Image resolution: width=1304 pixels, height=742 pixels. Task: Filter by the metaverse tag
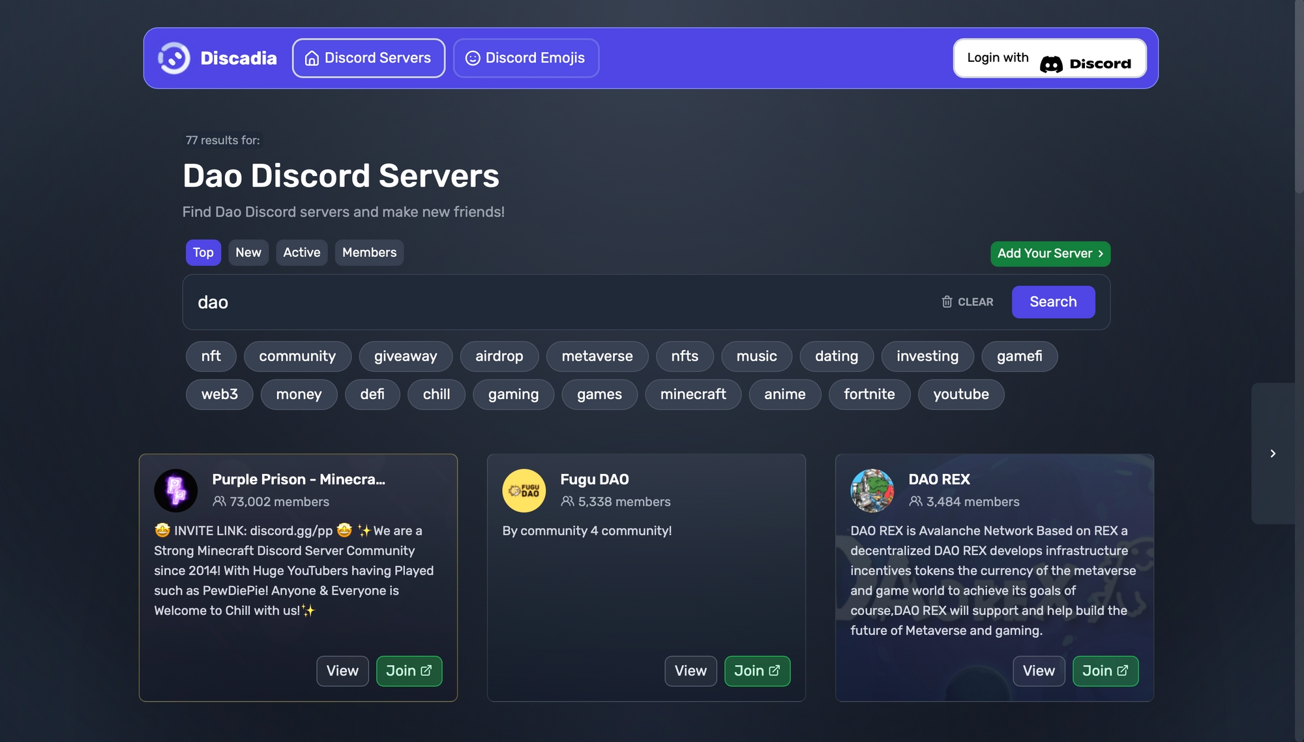click(x=597, y=356)
